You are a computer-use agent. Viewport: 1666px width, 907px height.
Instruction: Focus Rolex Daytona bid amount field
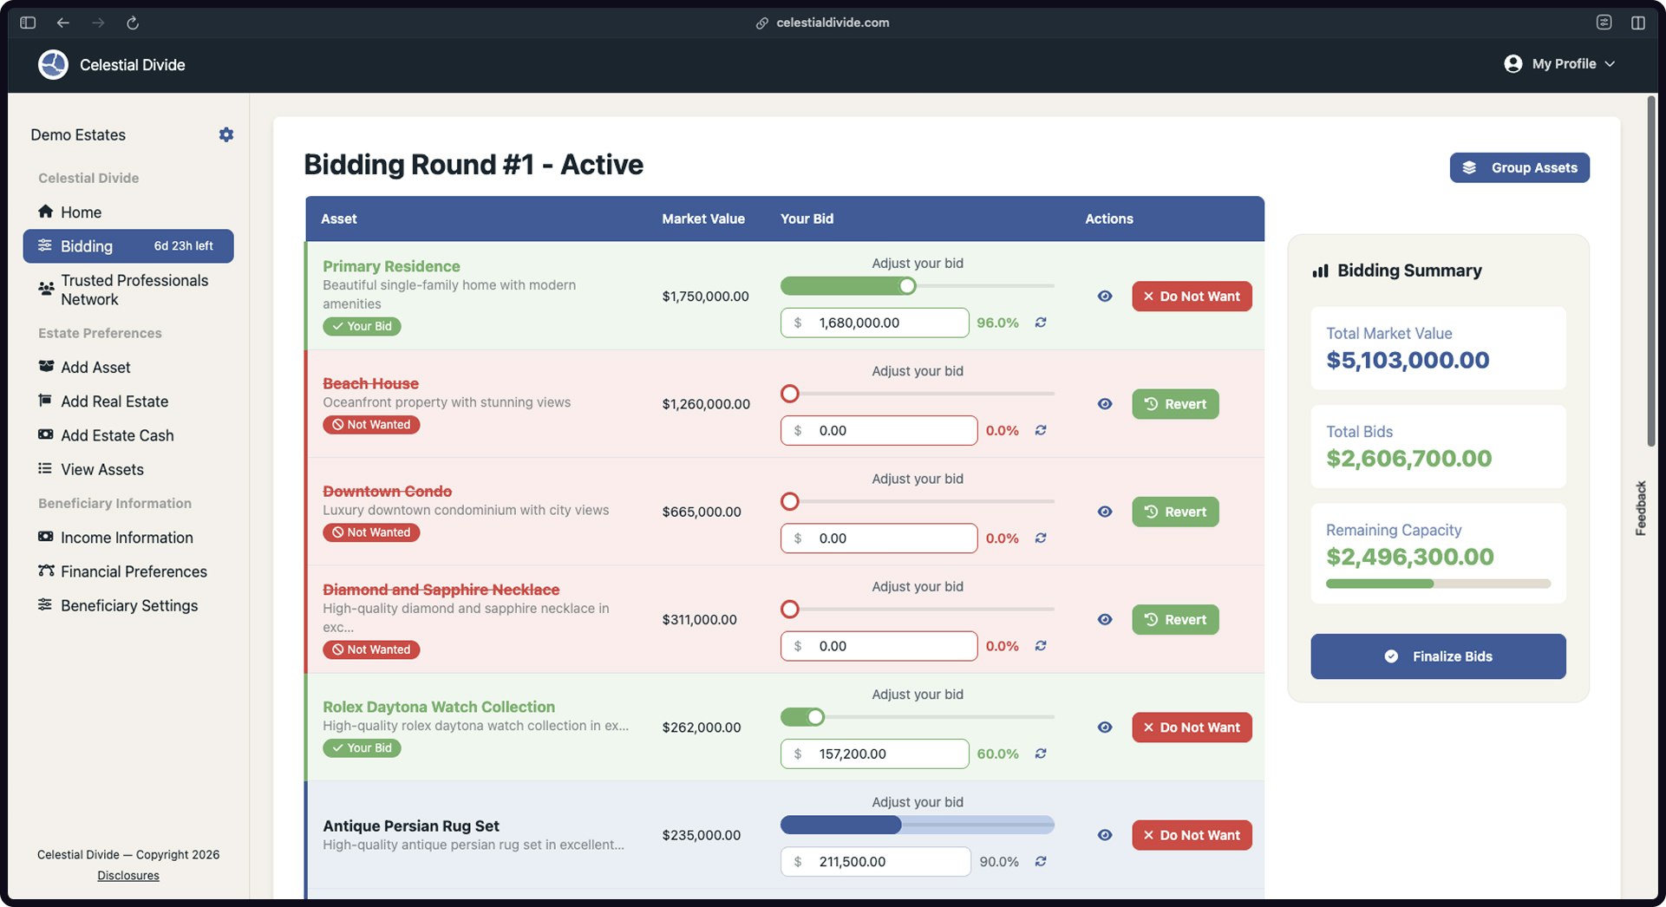[x=874, y=754]
